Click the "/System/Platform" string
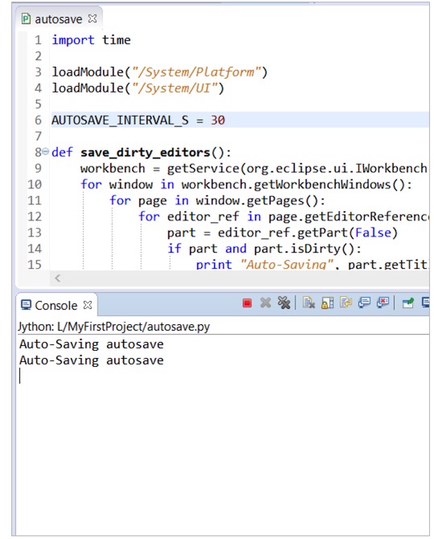 tap(196, 72)
